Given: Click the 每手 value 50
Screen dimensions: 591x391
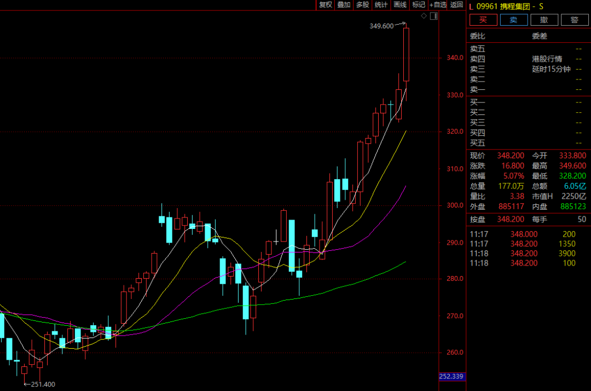Looking at the screenshot, I should (582, 220).
